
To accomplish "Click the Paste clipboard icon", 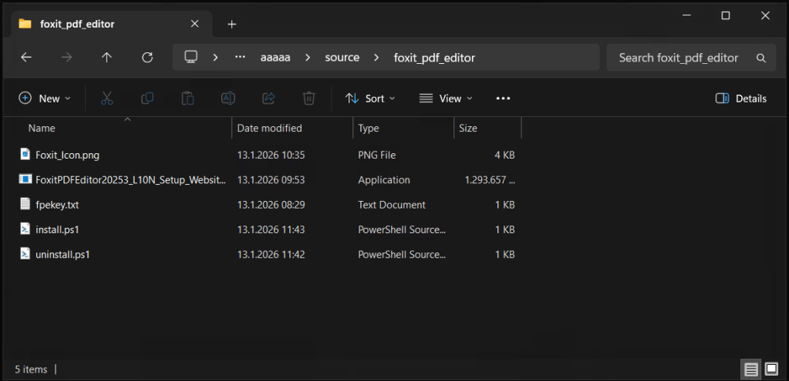I will coord(187,99).
